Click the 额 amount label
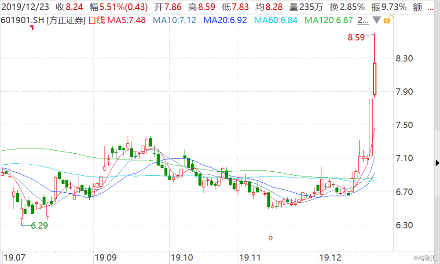The height and width of the screenshot is (264, 440). (x=418, y=7)
